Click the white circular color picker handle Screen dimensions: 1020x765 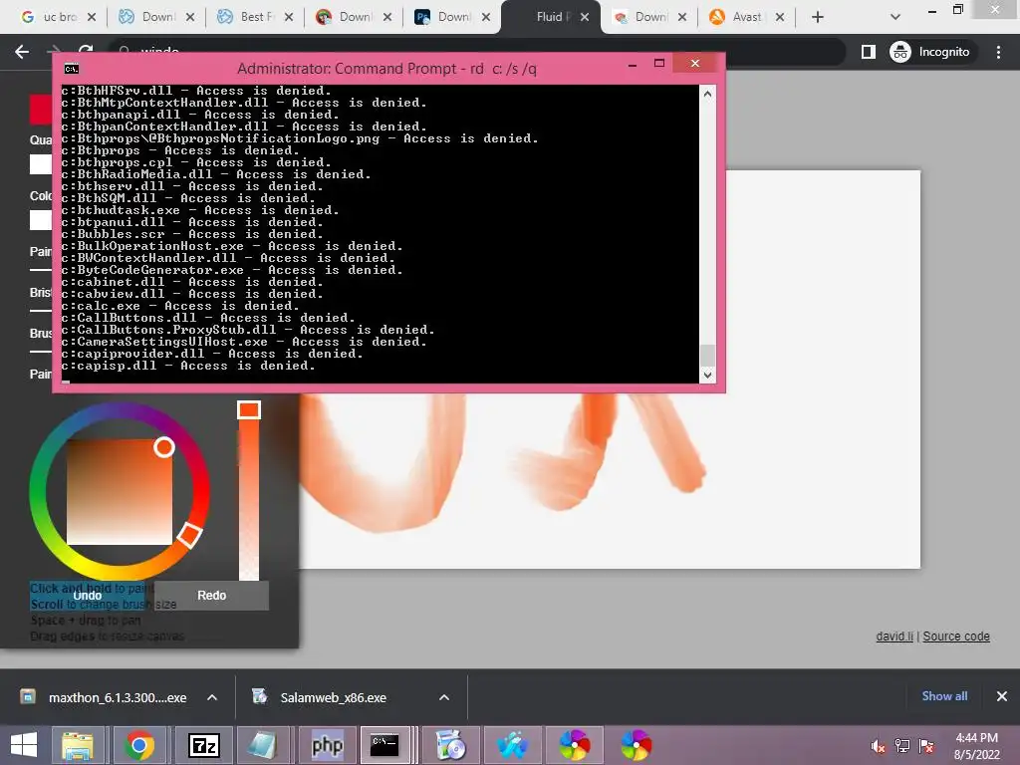point(164,447)
